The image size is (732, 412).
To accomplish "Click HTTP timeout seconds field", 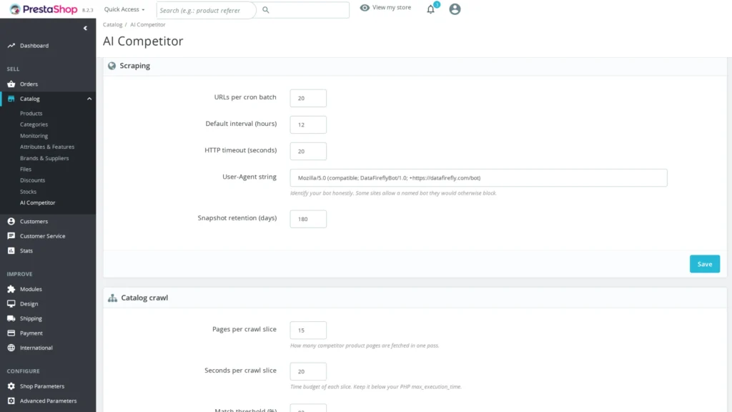I will click(308, 152).
